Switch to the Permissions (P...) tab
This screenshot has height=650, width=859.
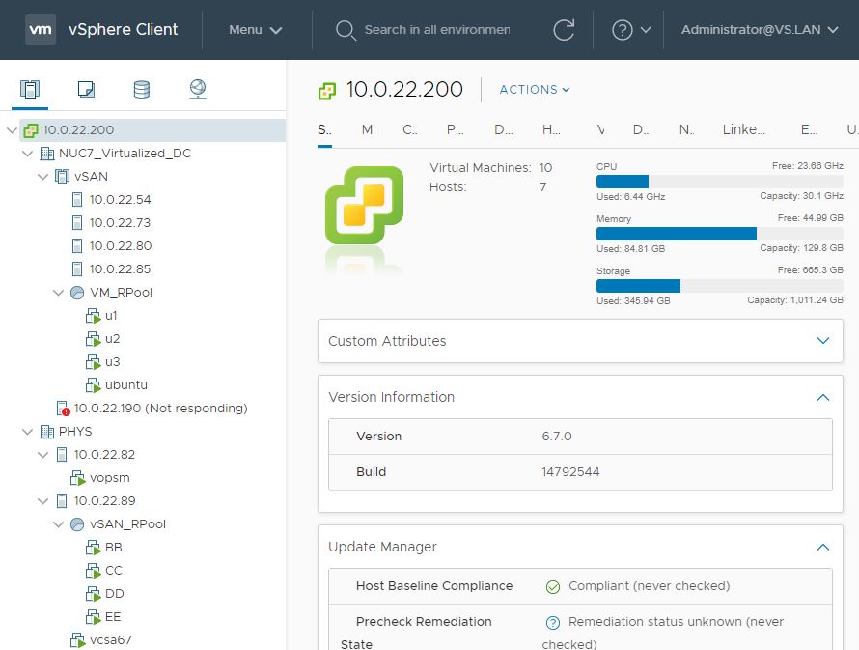point(455,129)
